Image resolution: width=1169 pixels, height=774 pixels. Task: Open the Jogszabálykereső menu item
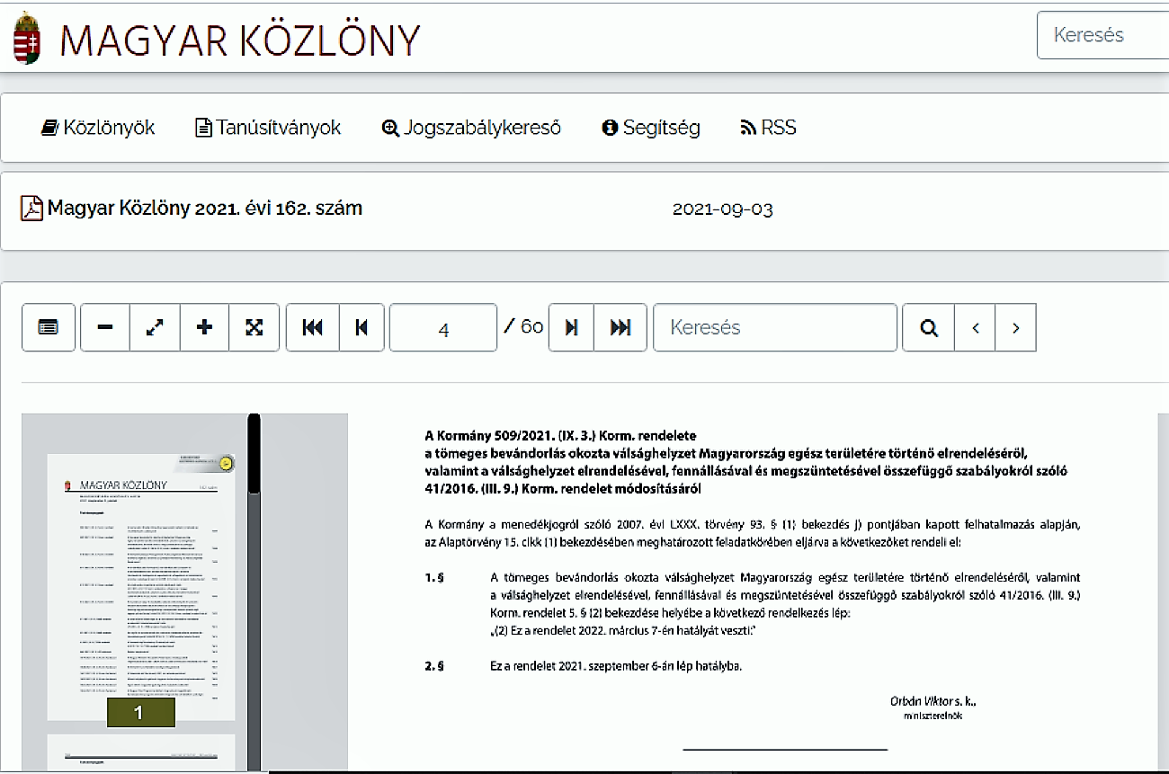tap(471, 128)
